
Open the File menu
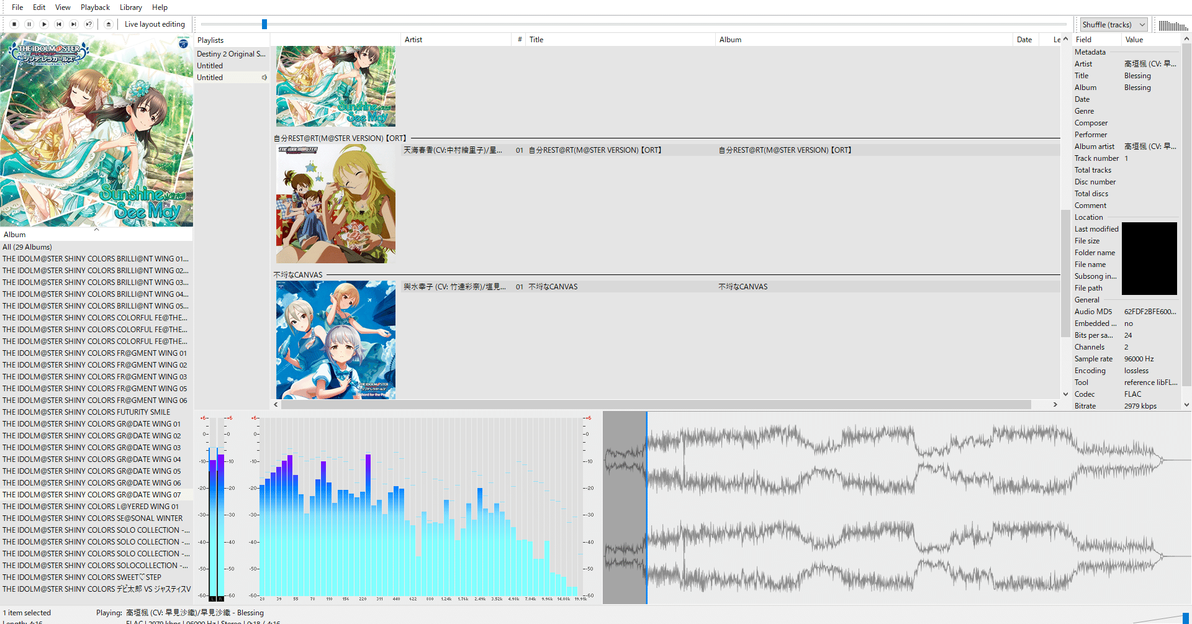[17, 7]
